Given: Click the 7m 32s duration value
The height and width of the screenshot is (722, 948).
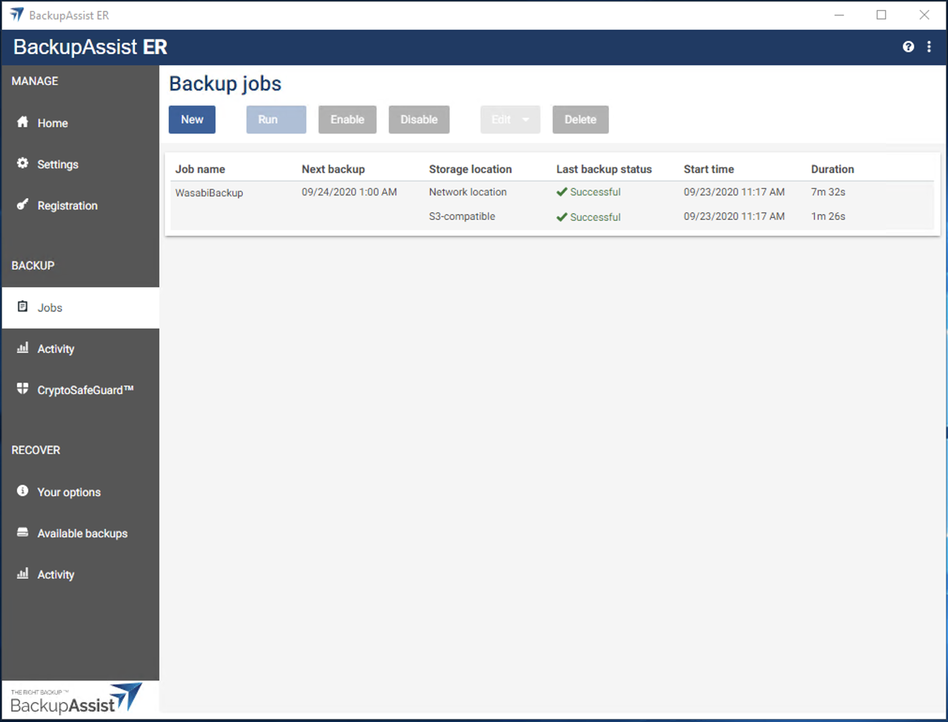Looking at the screenshot, I should pyautogui.click(x=828, y=192).
